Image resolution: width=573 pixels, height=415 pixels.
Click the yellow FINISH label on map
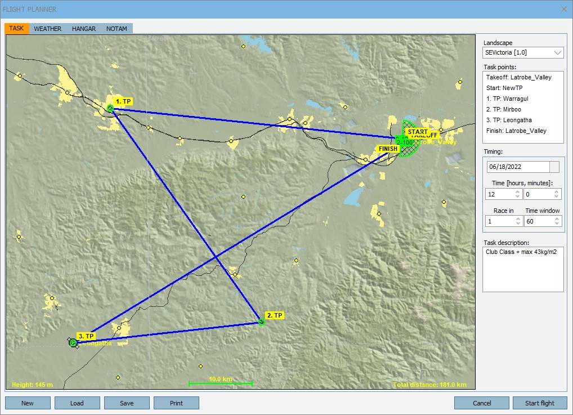pyautogui.click(x=388, y=149)
